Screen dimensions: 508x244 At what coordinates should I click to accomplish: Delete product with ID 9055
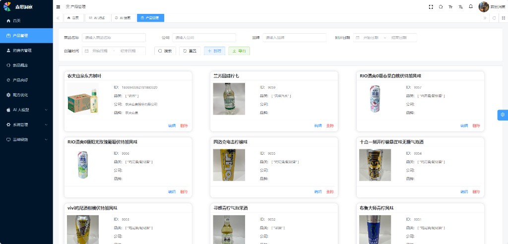click(x=330, y=192)
